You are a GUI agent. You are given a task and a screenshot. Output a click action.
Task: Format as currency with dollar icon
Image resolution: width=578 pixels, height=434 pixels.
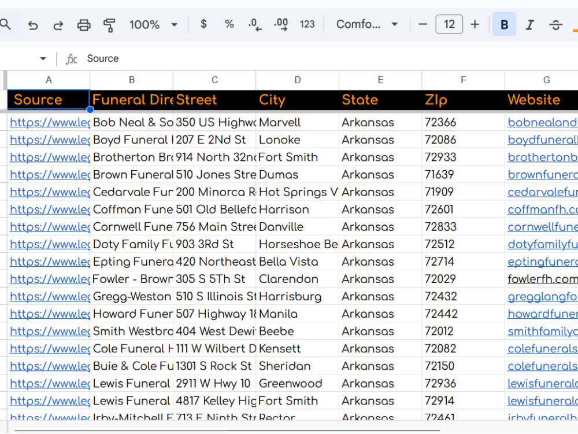point(203,24)
